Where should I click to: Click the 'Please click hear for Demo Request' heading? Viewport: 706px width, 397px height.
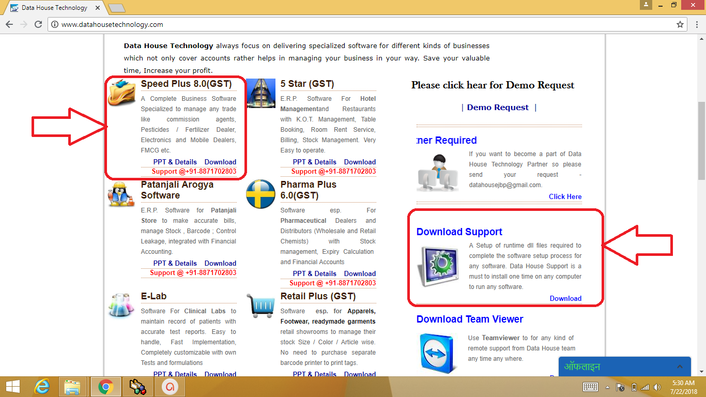pos(493,85)
